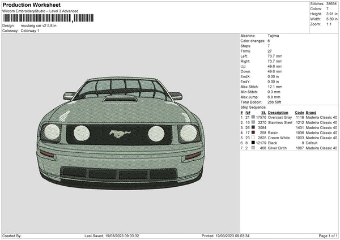The image size is (340, 240).
Task: Click the 'Overcast Gray' description text
Action: [x=280, y=117]
